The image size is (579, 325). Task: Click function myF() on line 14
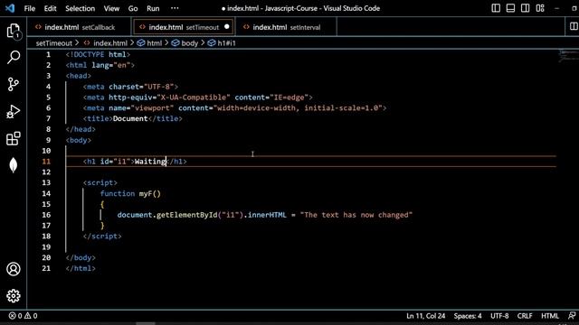tap(130, 193)
